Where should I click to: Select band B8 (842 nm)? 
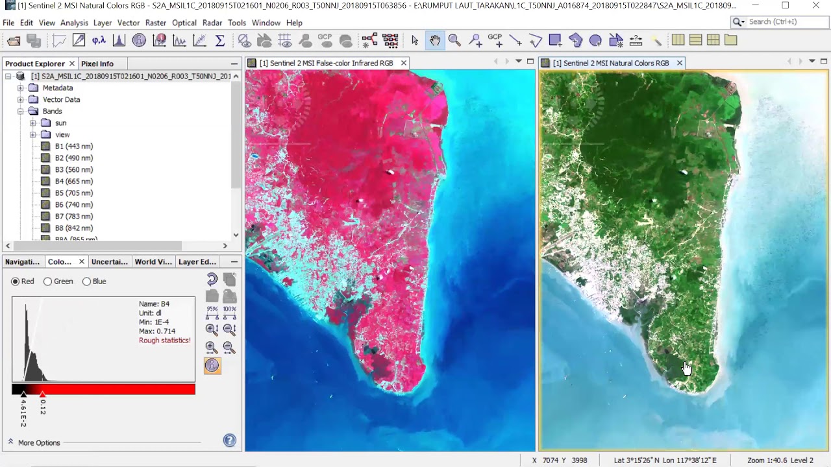73,228
